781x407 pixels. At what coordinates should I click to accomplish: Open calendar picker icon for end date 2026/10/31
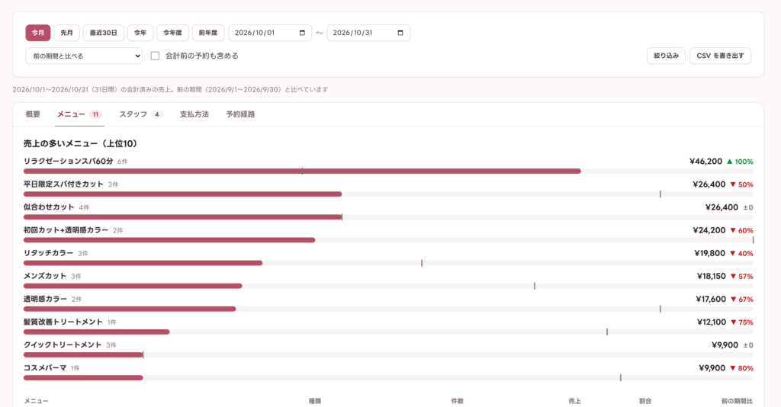tap(400, 33)
